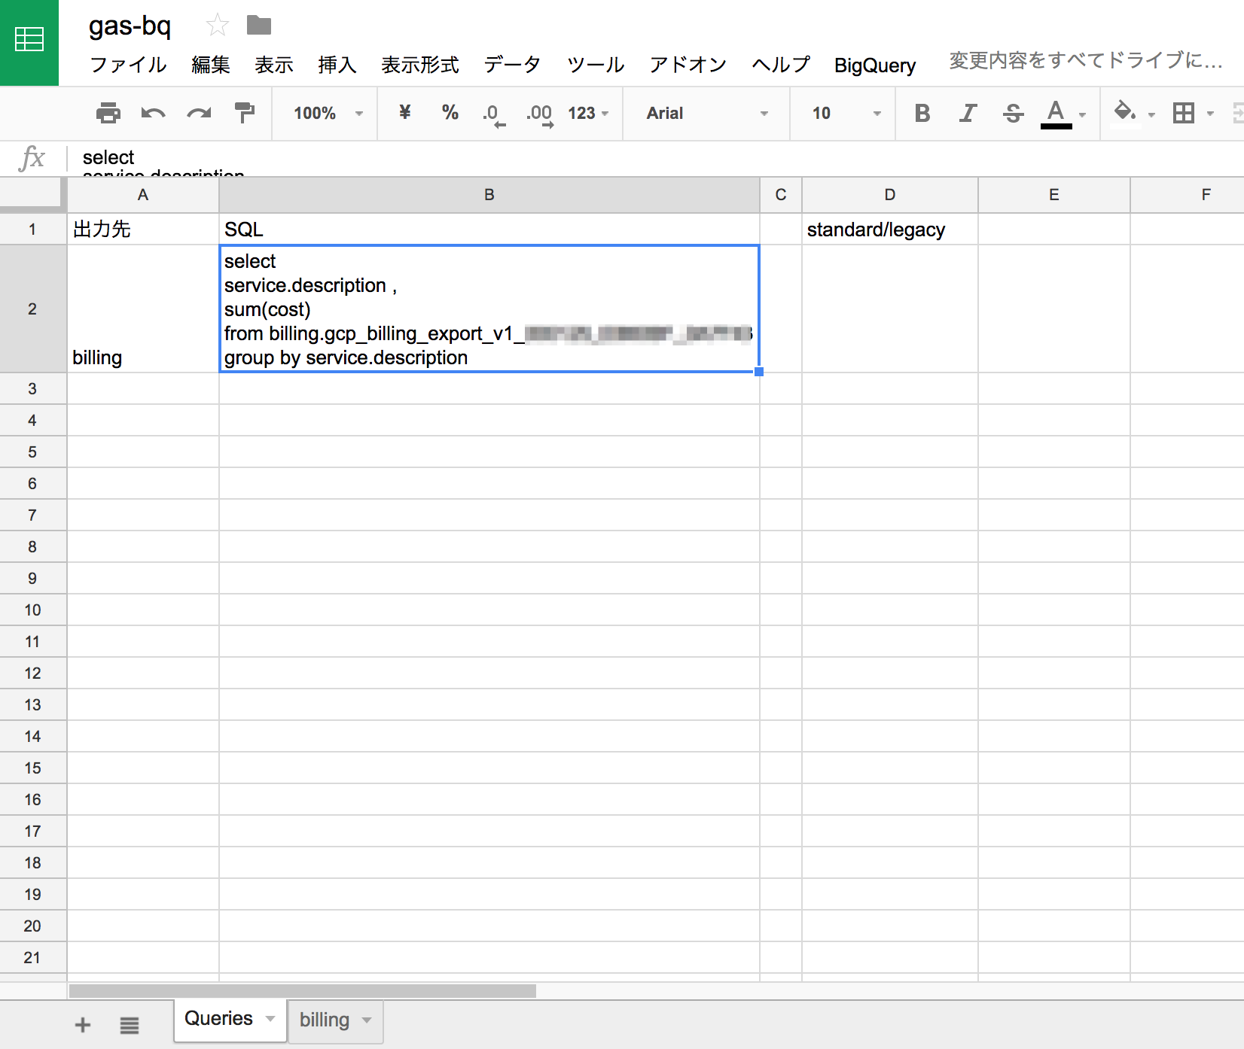Select the Paint format tool
The width and height of the screenshot is (1244, 1049).
click(244, 113)
